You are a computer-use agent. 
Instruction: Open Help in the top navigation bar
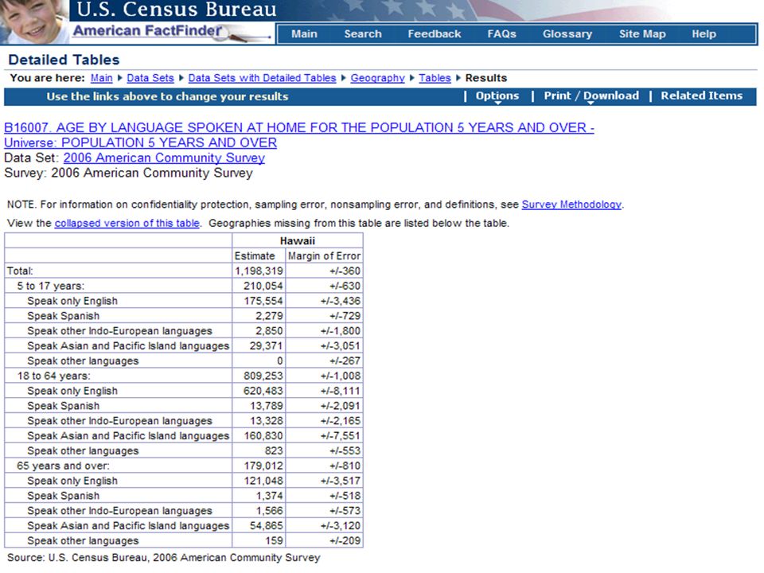point(704,34)
